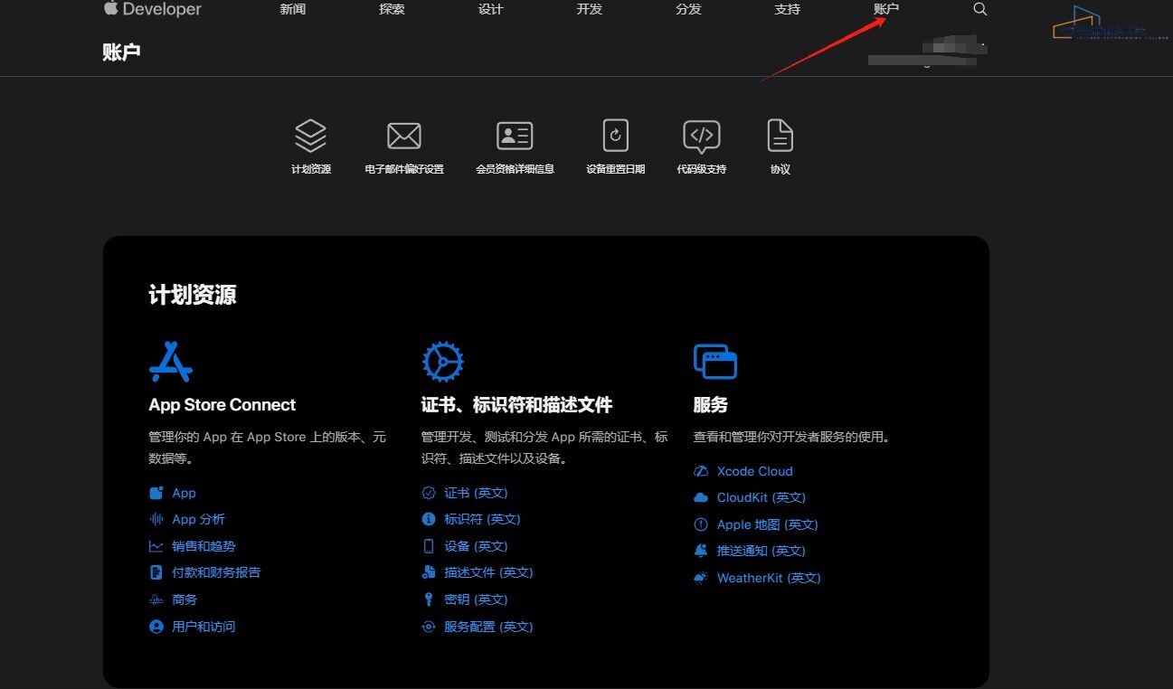Click the Apple Developer logo
Screen dimensions: 1173x689
(x=152, y=9)
